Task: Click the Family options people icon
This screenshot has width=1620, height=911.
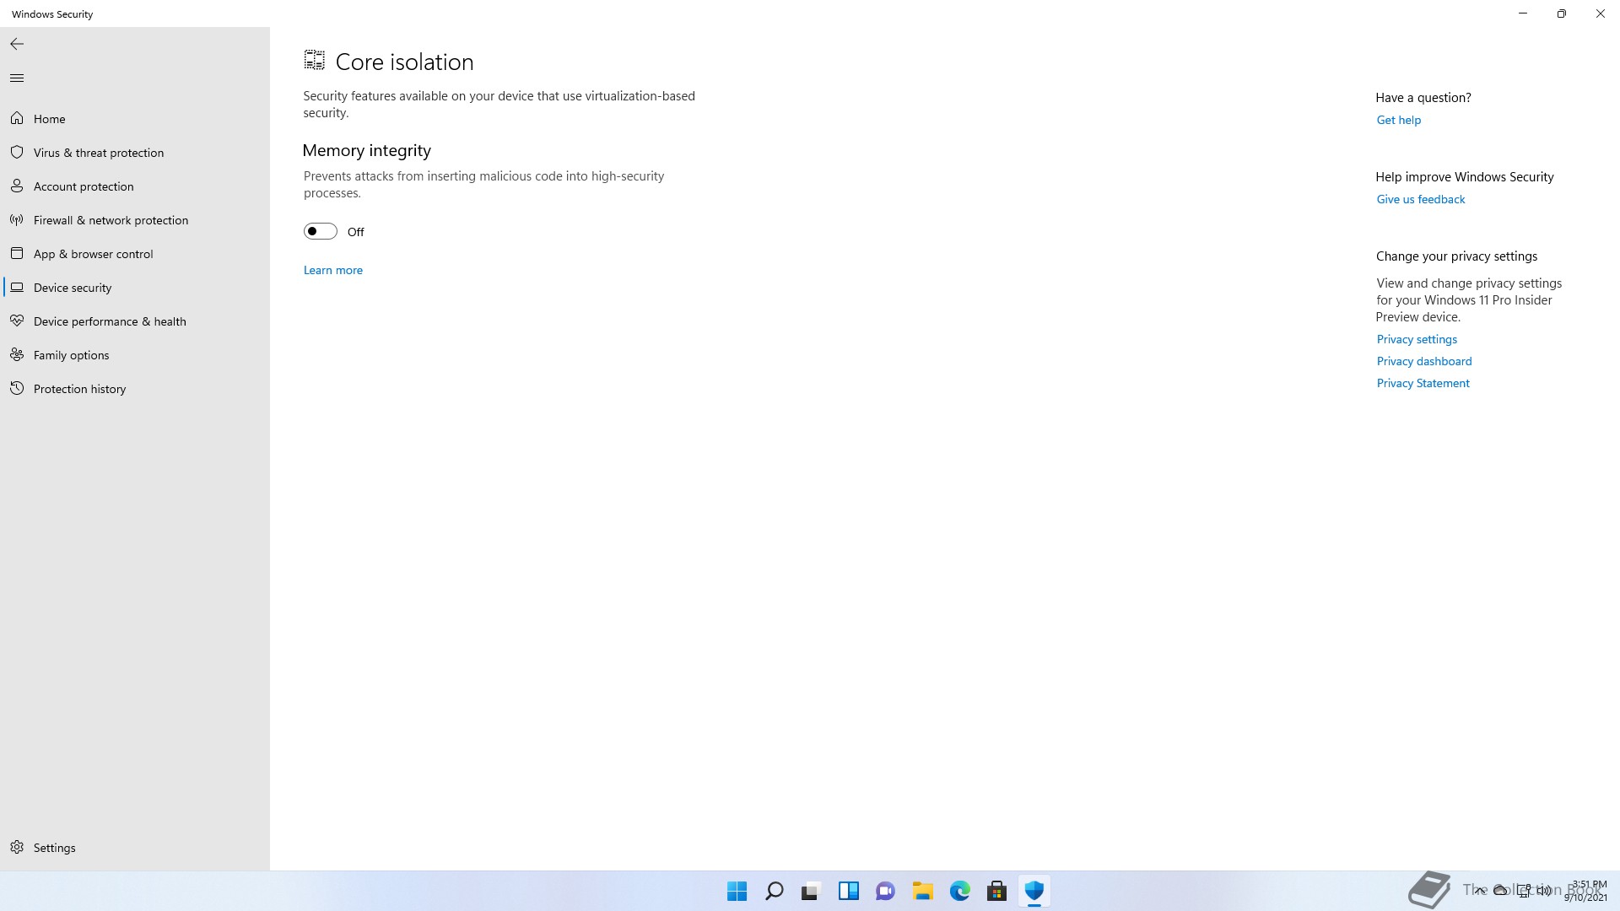Action: click(17, 354)
